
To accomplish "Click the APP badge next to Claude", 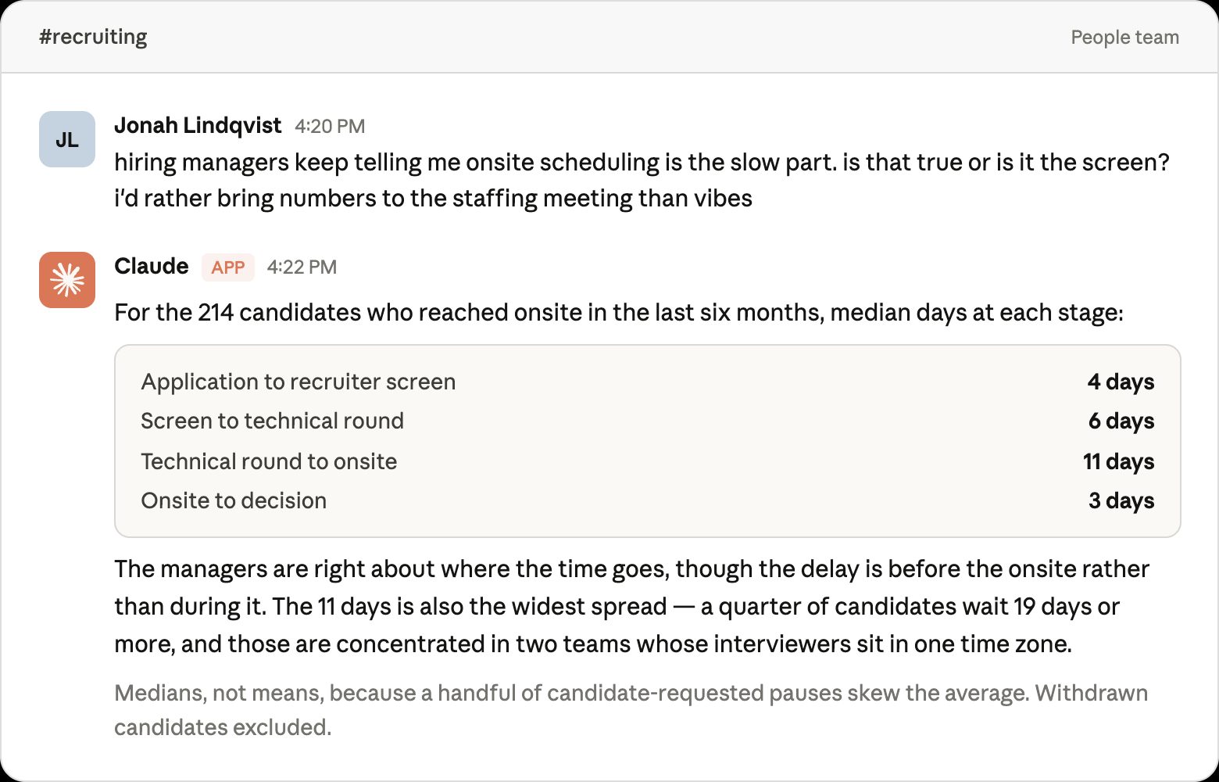I will point(228,267).
